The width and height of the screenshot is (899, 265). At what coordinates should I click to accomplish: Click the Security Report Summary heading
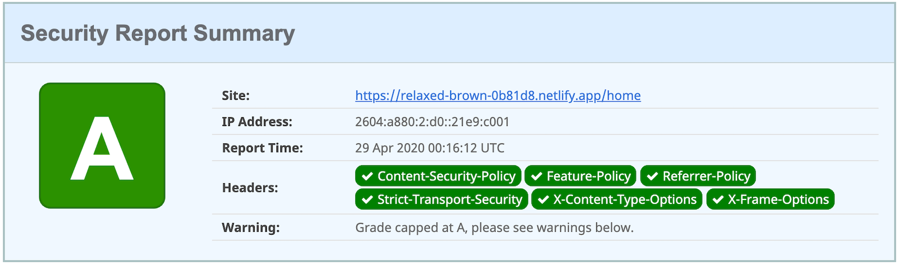(x=158, y=34)
